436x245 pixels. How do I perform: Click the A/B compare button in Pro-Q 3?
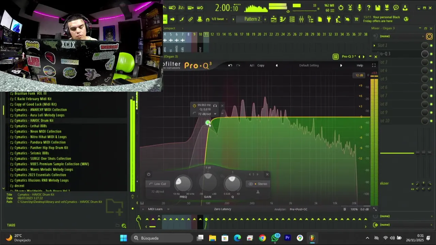[x=252, y=65]
